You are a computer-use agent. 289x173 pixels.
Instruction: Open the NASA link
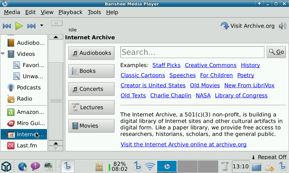(203, 96)
